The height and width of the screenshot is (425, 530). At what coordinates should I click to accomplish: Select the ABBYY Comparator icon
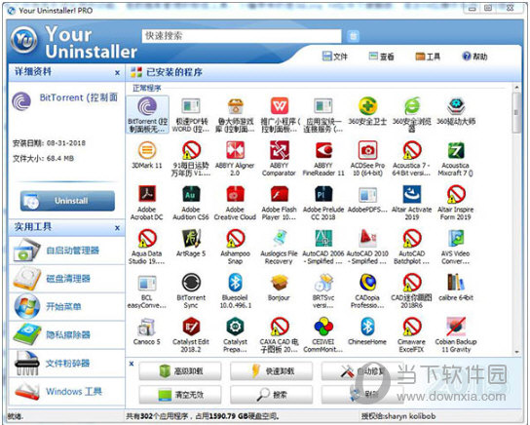click(280, 150)
